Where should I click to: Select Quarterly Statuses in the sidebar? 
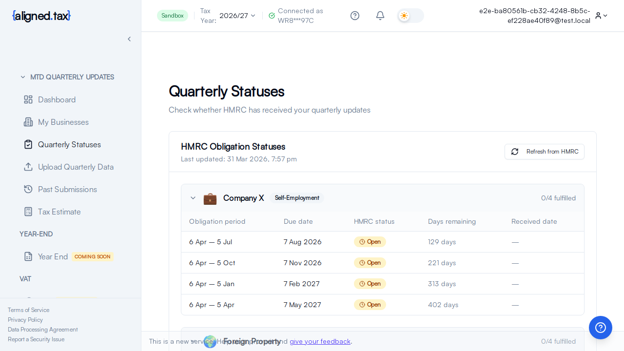(x=68, y=144)
